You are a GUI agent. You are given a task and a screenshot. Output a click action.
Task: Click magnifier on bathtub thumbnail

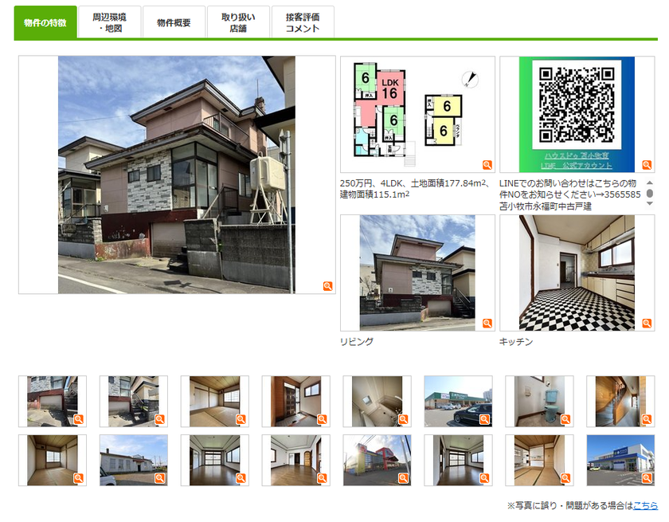[x=403, y=419]
